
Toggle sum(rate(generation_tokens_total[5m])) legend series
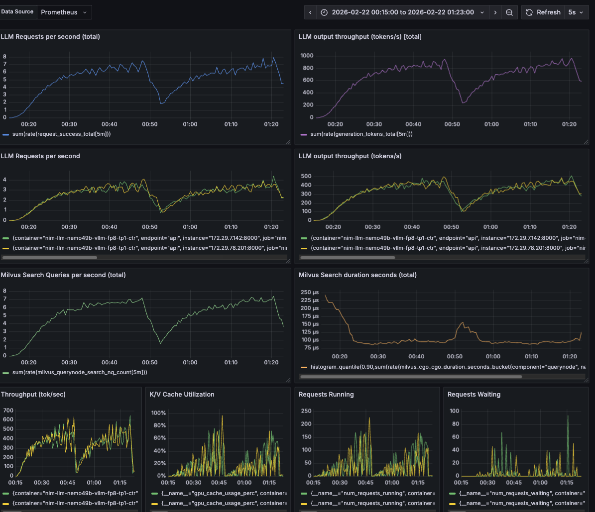(361, 134)
